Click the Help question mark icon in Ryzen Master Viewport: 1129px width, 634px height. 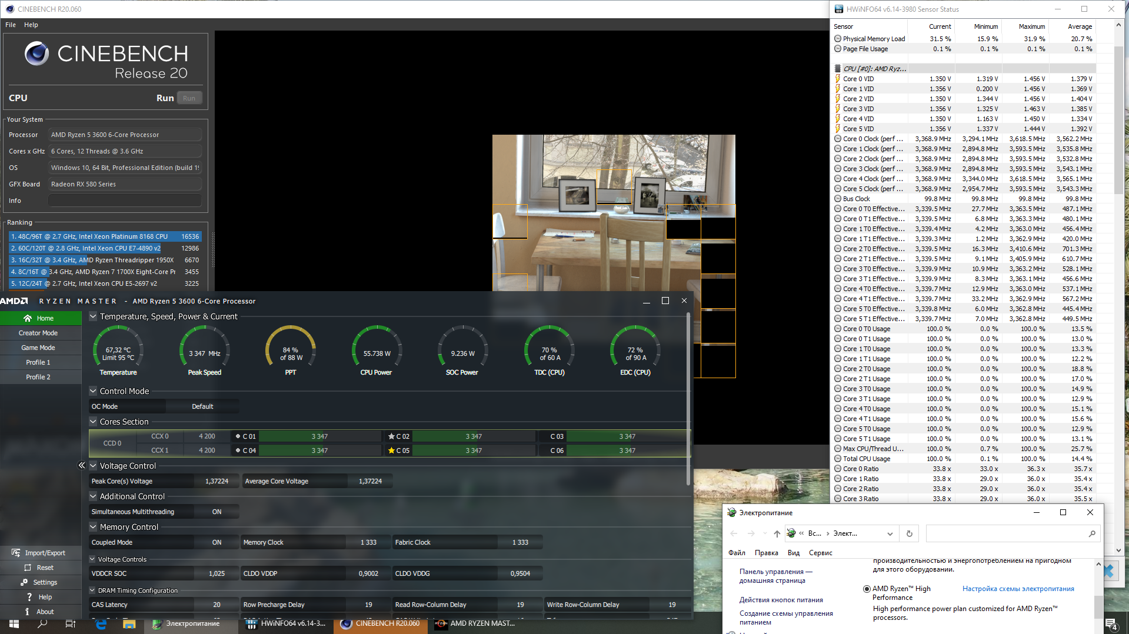[x=29, y=597]
